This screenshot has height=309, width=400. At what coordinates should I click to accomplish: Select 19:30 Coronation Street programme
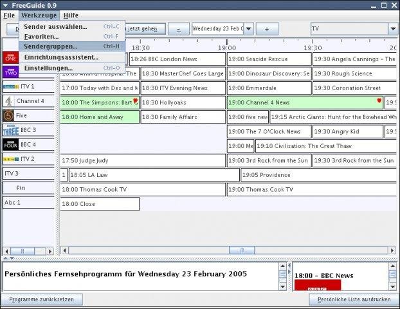click(354, 88)
